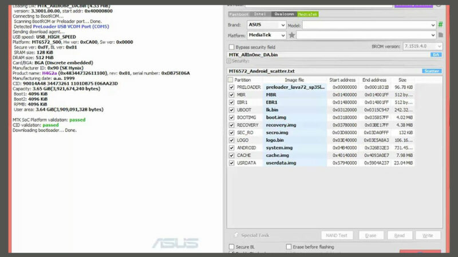The image size is (458, 257).
Task: Click the Special Task label
Action: point(255,235)
